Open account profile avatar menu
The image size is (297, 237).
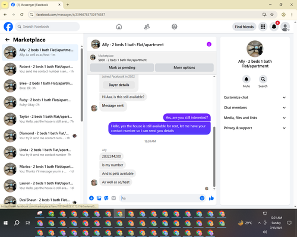click(x=285, y=27)
